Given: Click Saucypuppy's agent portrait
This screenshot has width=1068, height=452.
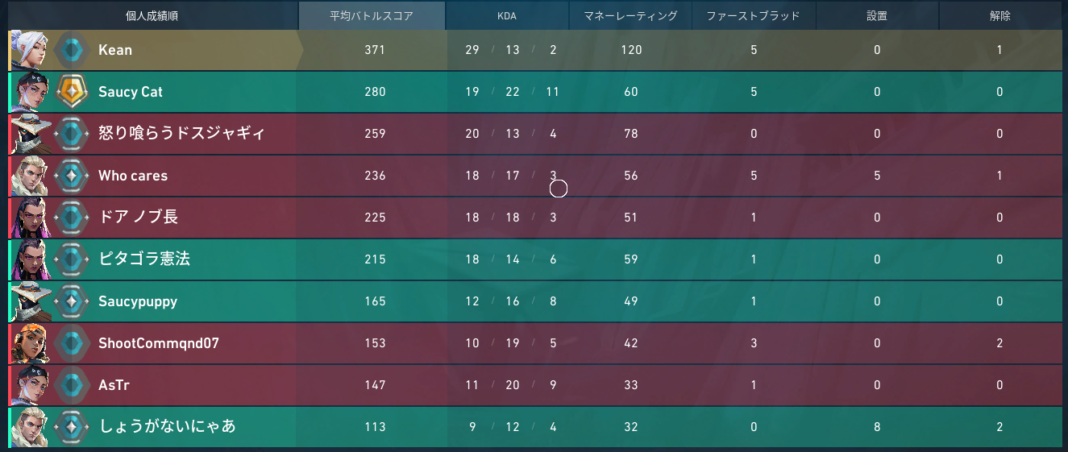Looking at the screenshot, I should 30,301.
